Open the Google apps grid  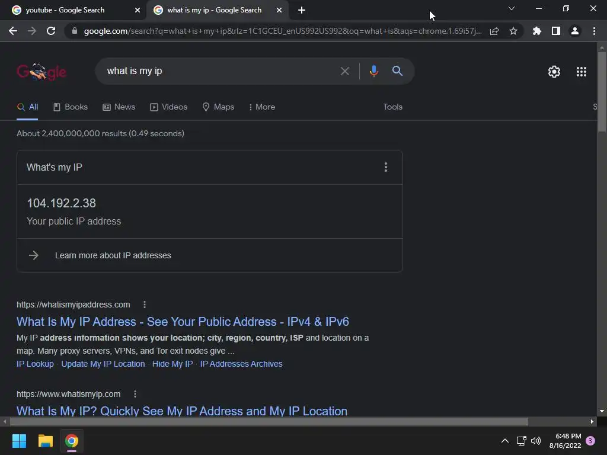click(582, 72)
